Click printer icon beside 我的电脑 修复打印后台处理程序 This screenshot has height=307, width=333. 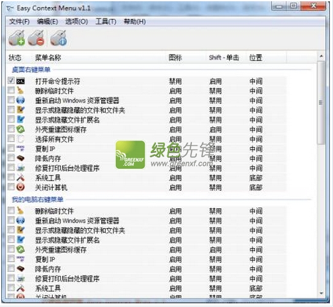pos(21,279)
